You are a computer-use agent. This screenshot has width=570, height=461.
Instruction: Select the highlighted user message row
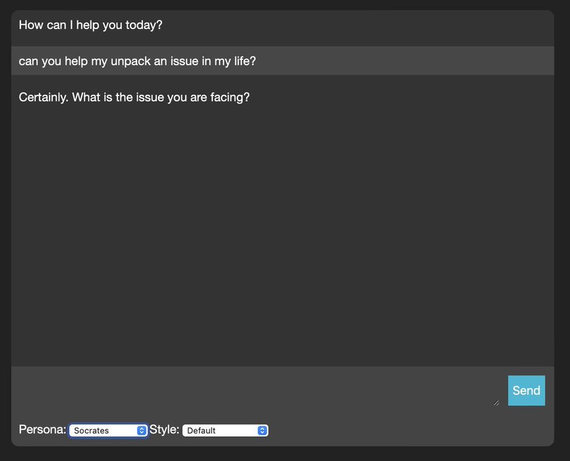pos(282,61)
